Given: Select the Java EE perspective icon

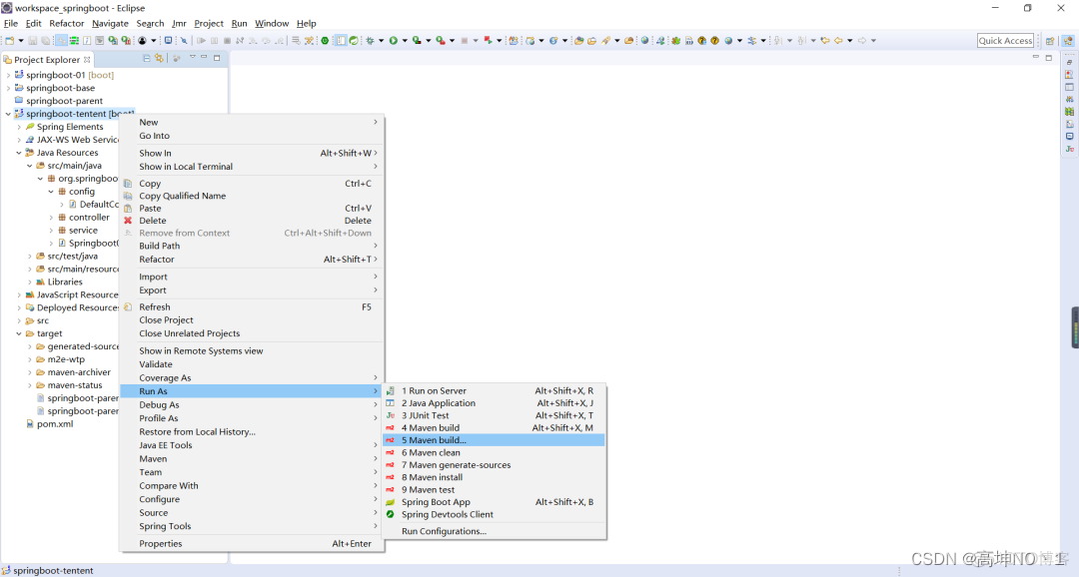Looking at the screenshot, I should 1068,41.
